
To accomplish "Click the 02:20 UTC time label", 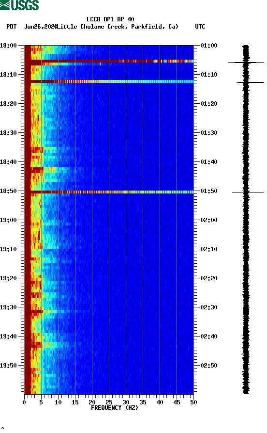I will (209, 278).
